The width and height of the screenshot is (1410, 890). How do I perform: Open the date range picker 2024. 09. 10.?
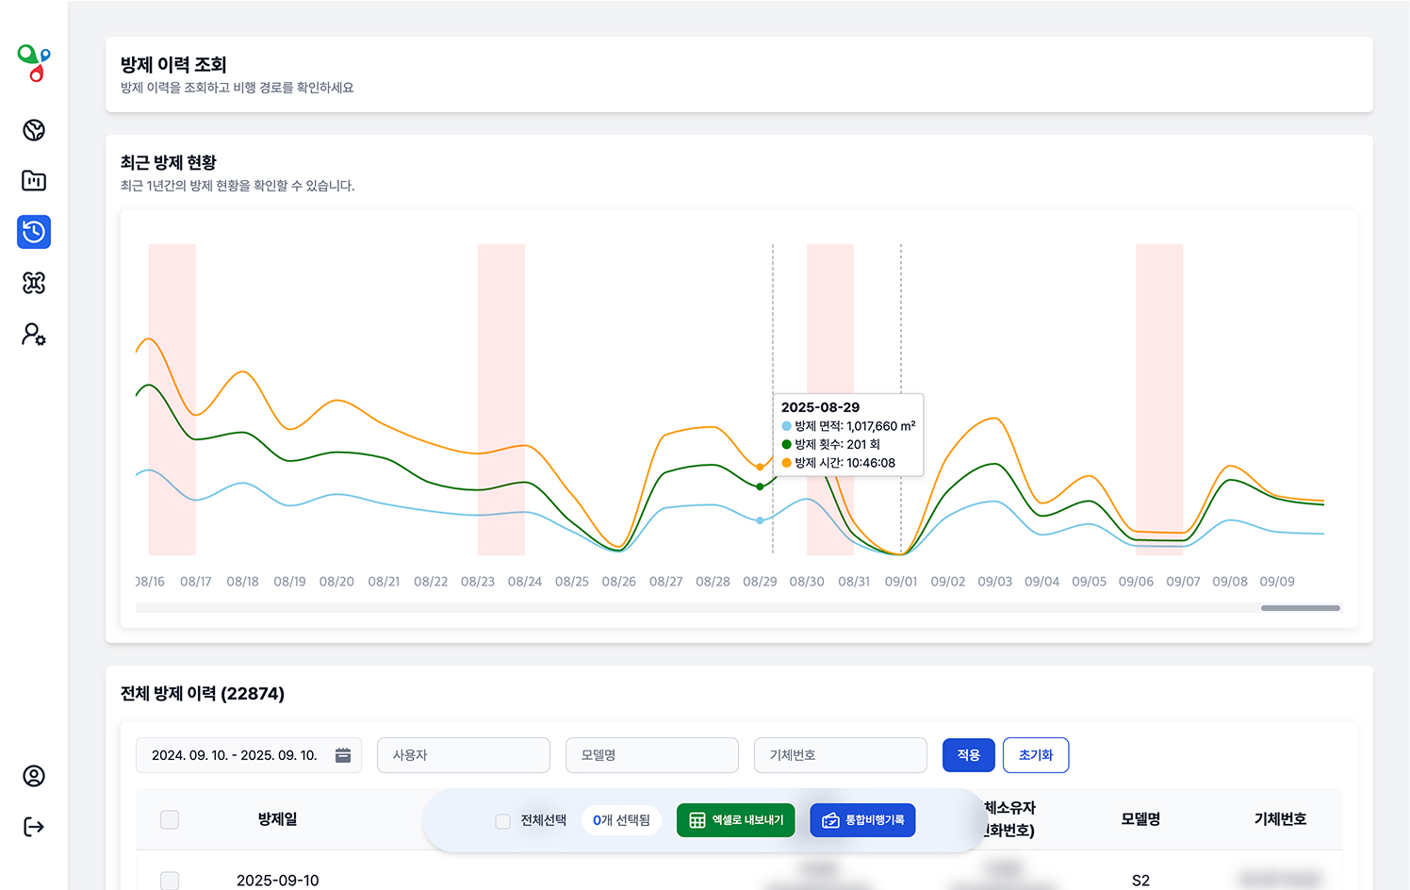235,755
